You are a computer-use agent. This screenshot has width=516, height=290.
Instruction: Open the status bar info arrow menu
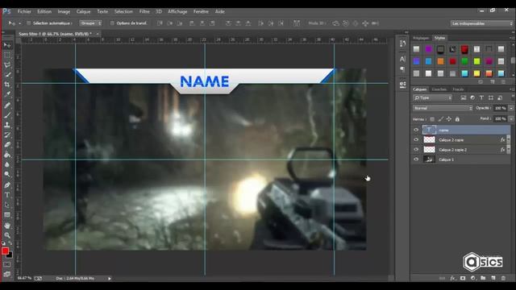[110, 279]
